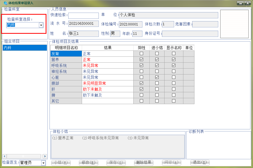Click the 结果 column header

click(x=108, y=48)
